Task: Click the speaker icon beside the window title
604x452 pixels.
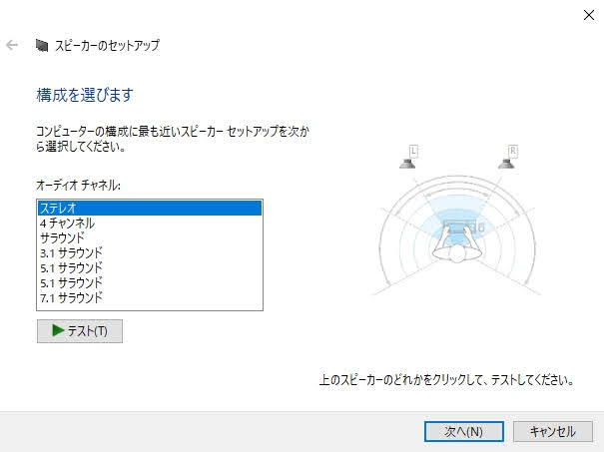Action: click(41, 45)
